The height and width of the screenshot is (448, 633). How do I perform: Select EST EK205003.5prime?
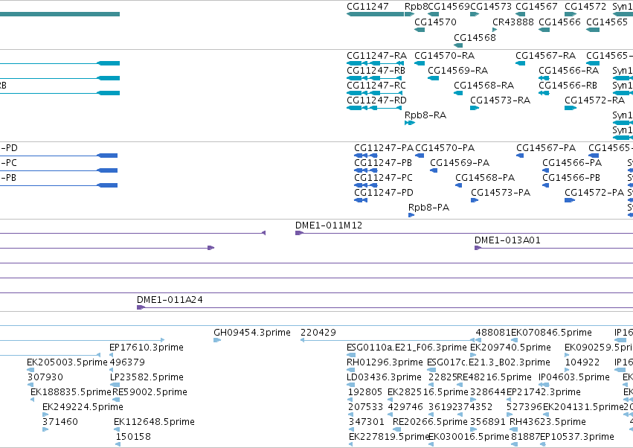[x=67, y=362]
